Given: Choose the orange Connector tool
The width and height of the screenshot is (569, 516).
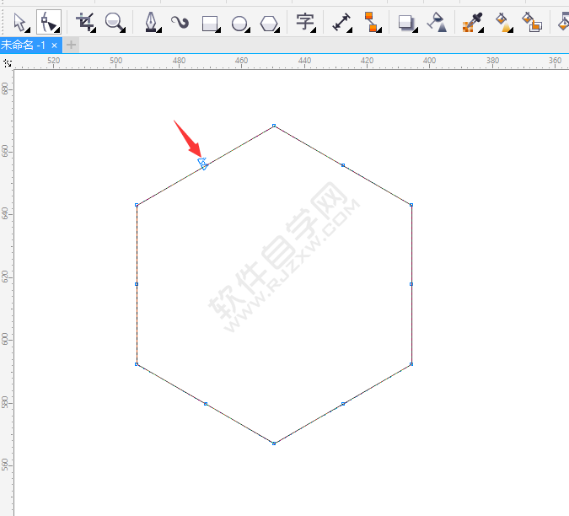Looking at the screenshot, I should coord(372,22).
